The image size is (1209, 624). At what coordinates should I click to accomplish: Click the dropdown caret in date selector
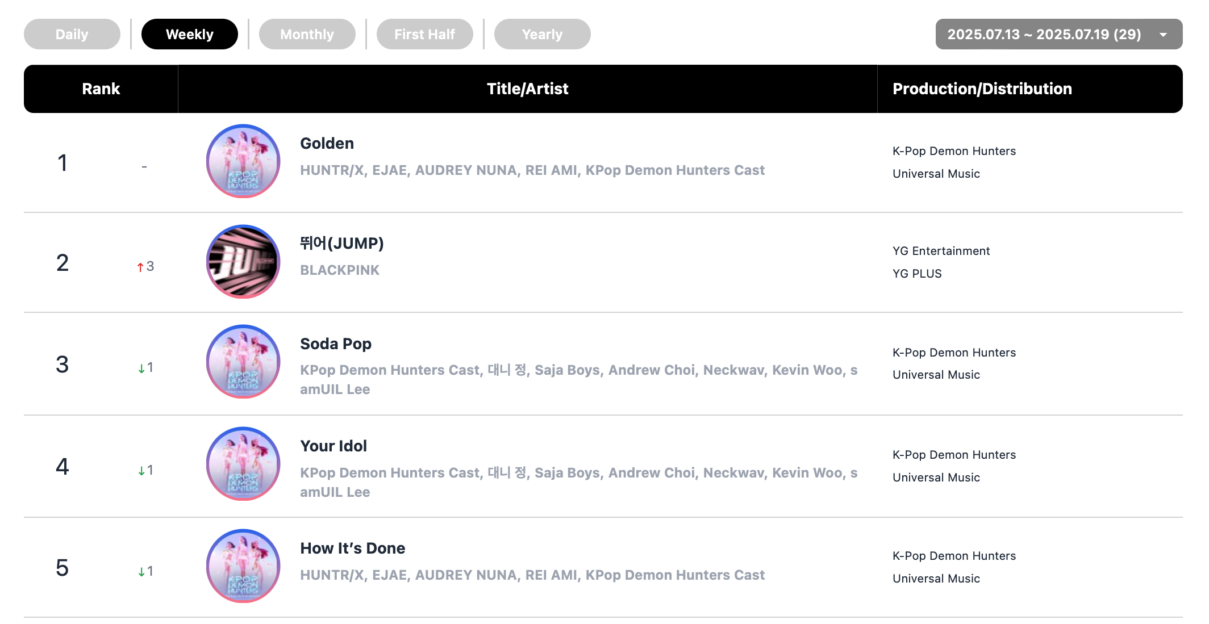[1163, 35]
